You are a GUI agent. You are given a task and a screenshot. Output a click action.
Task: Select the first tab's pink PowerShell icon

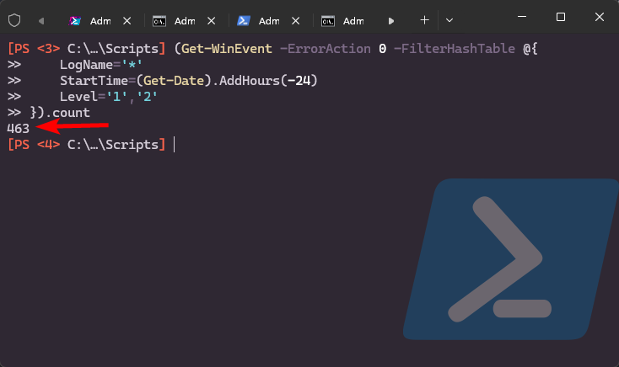pos(75,21)
